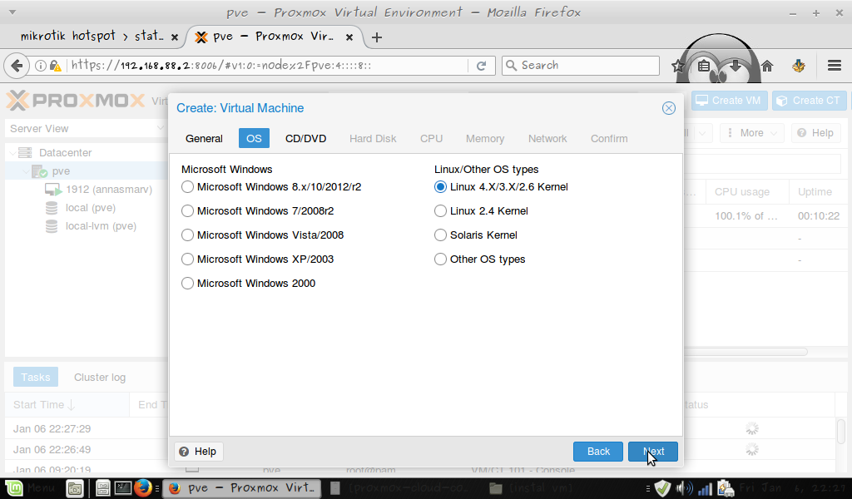Click the Back button in wizard
Screen dimensions: 852x499
598,452
